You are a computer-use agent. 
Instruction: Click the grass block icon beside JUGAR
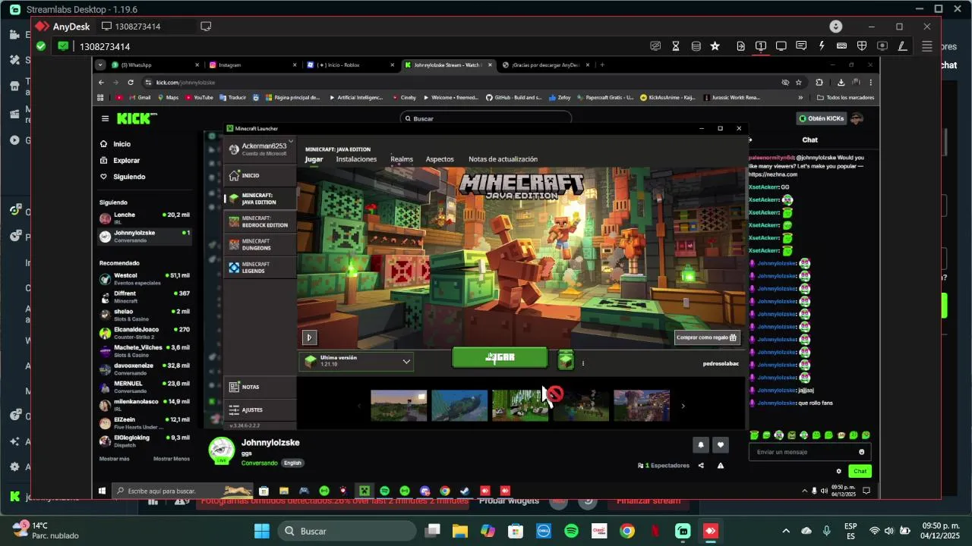tap(566, 360)
